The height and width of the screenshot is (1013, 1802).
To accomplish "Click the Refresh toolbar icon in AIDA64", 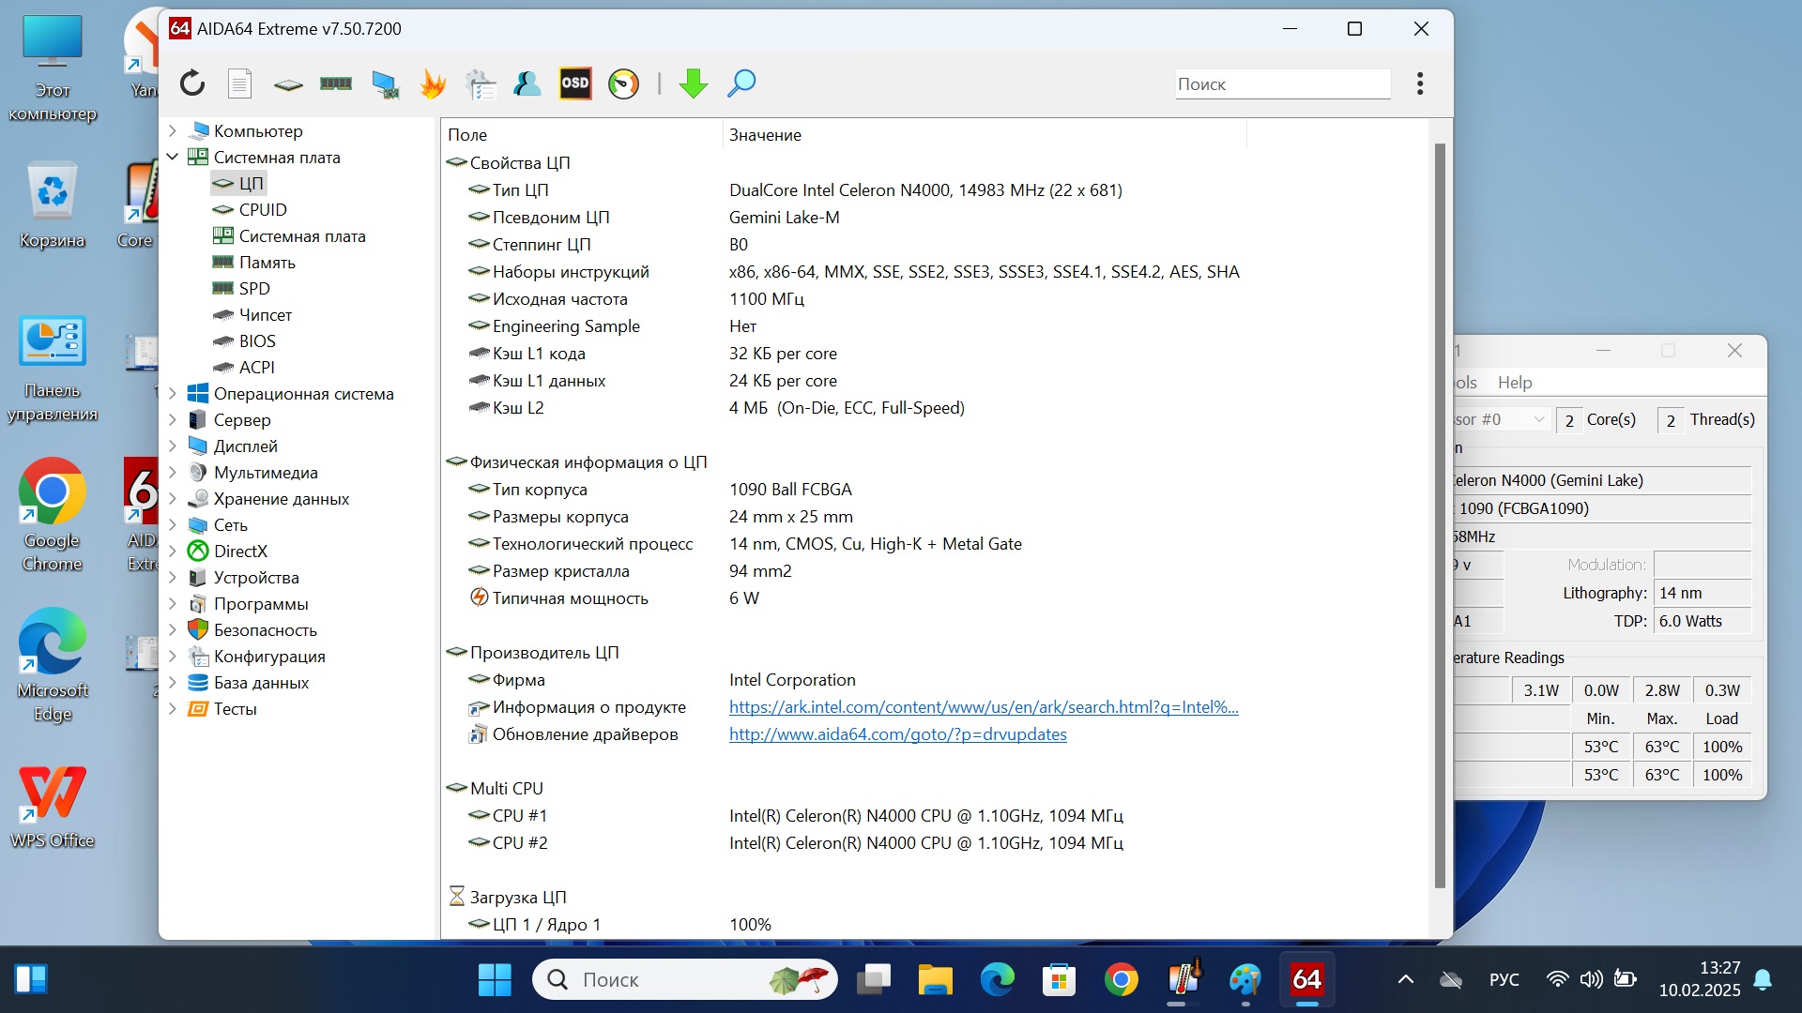I will 192,83.
